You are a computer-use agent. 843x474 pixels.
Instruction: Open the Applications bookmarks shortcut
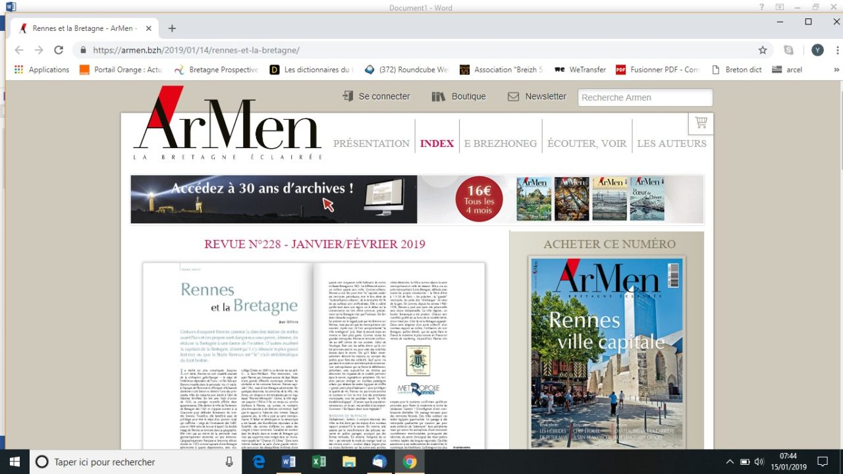pos(41,69)
